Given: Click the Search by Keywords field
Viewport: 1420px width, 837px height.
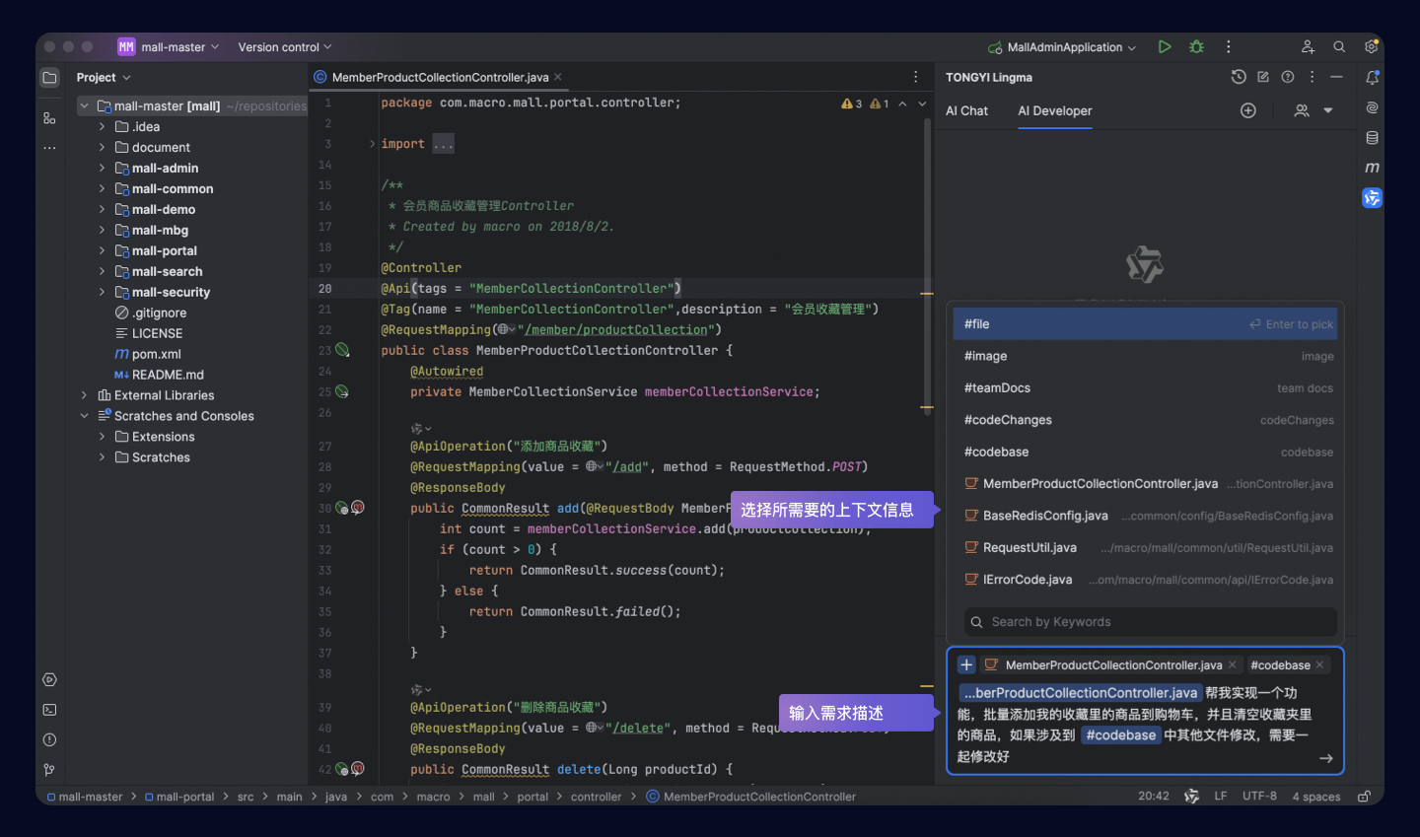Looking at the screenshot, I should [1150, 622].
